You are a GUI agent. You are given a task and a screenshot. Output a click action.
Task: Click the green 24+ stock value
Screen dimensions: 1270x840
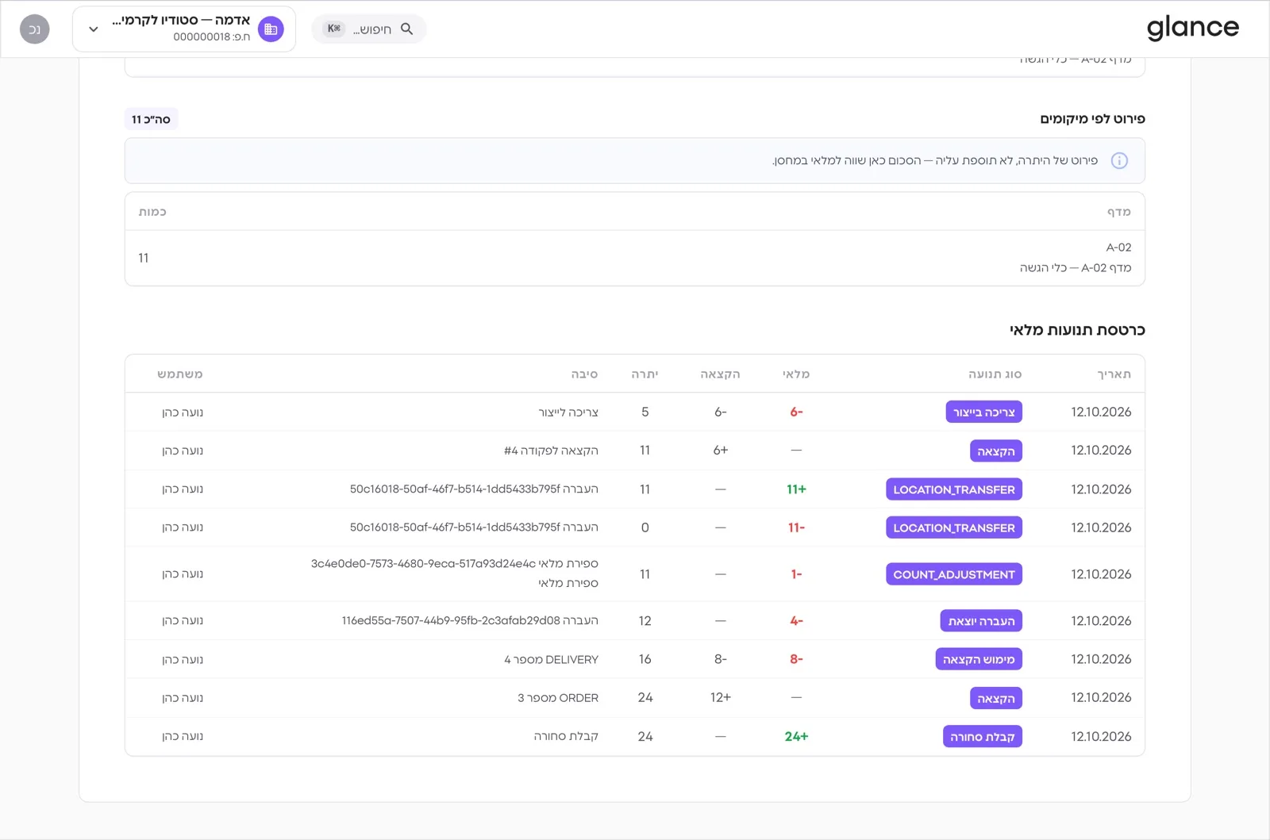click(796, 736)
